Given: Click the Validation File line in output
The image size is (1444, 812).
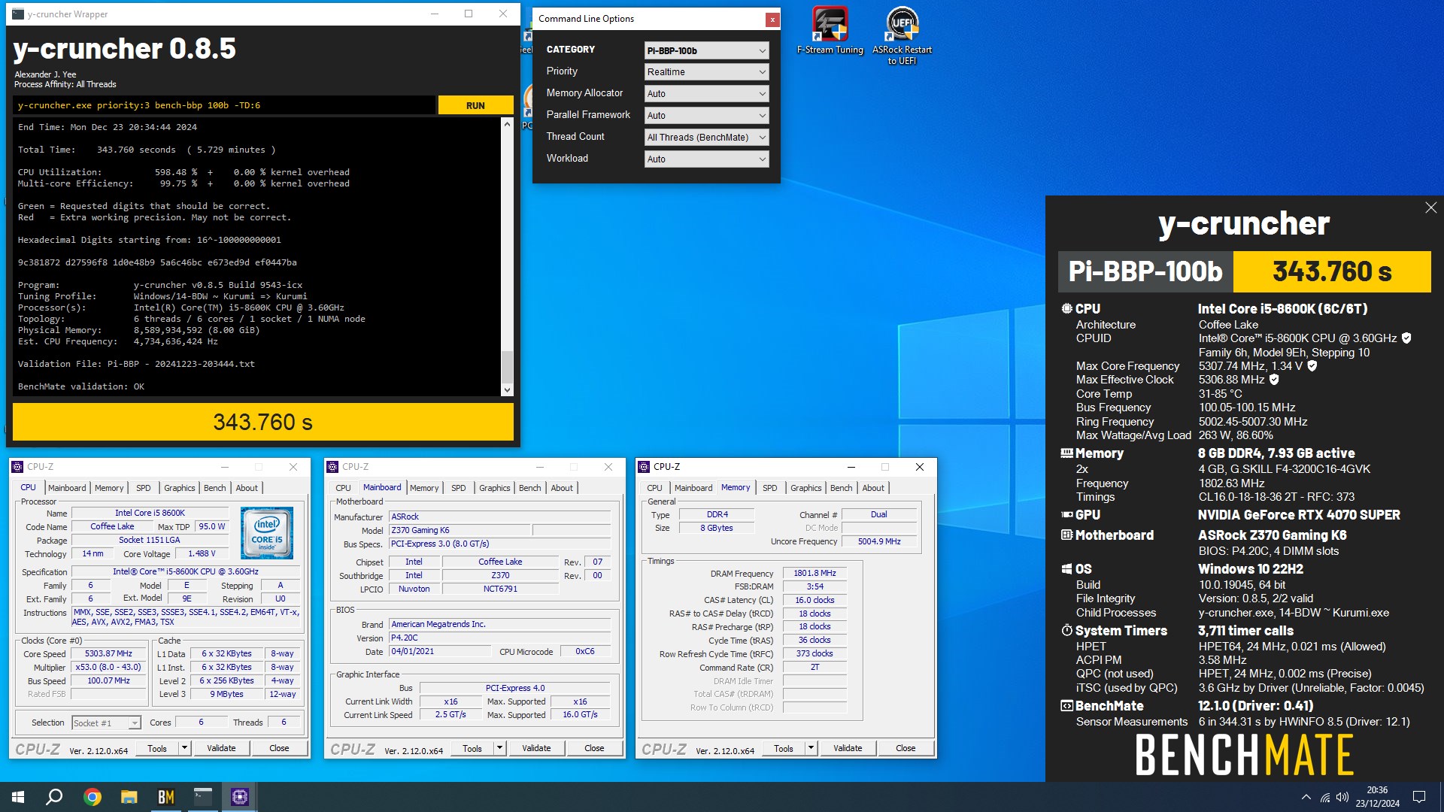Looking at the screenshot, I should point(136,364).
